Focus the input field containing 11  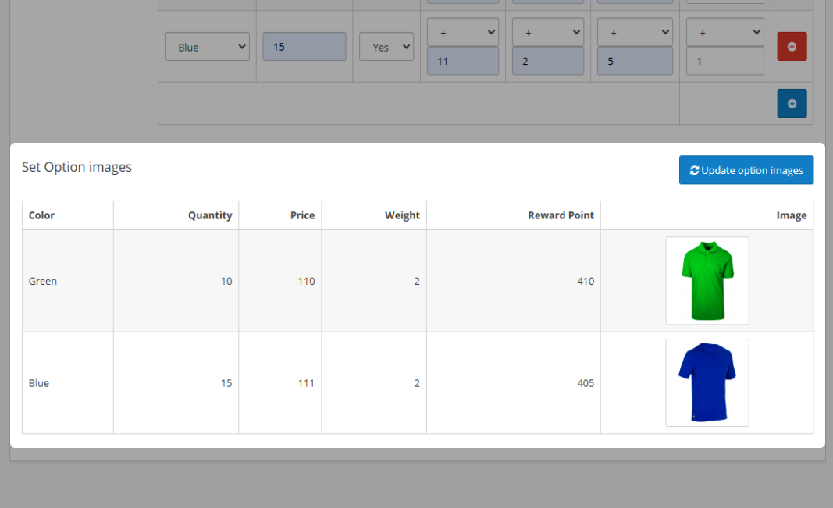[463, 61]
